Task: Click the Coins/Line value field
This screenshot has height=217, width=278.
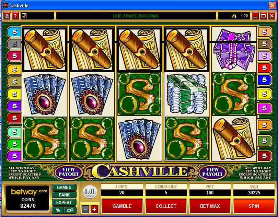Action: [x=166, y=193]
